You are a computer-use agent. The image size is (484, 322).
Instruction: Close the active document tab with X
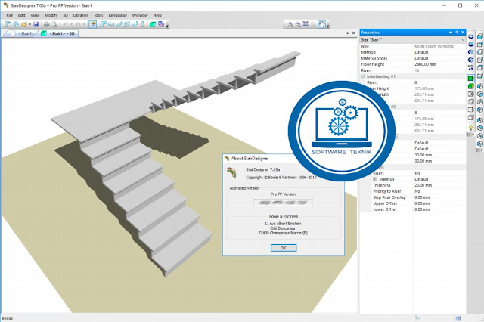click(354, 33)
